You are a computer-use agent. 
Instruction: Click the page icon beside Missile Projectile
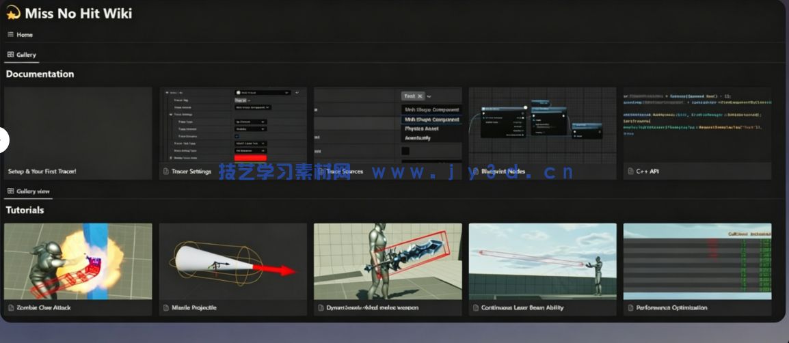166,308
